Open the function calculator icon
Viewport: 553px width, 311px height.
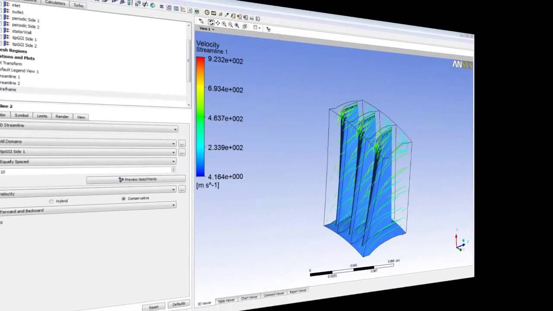click(233, 16)
